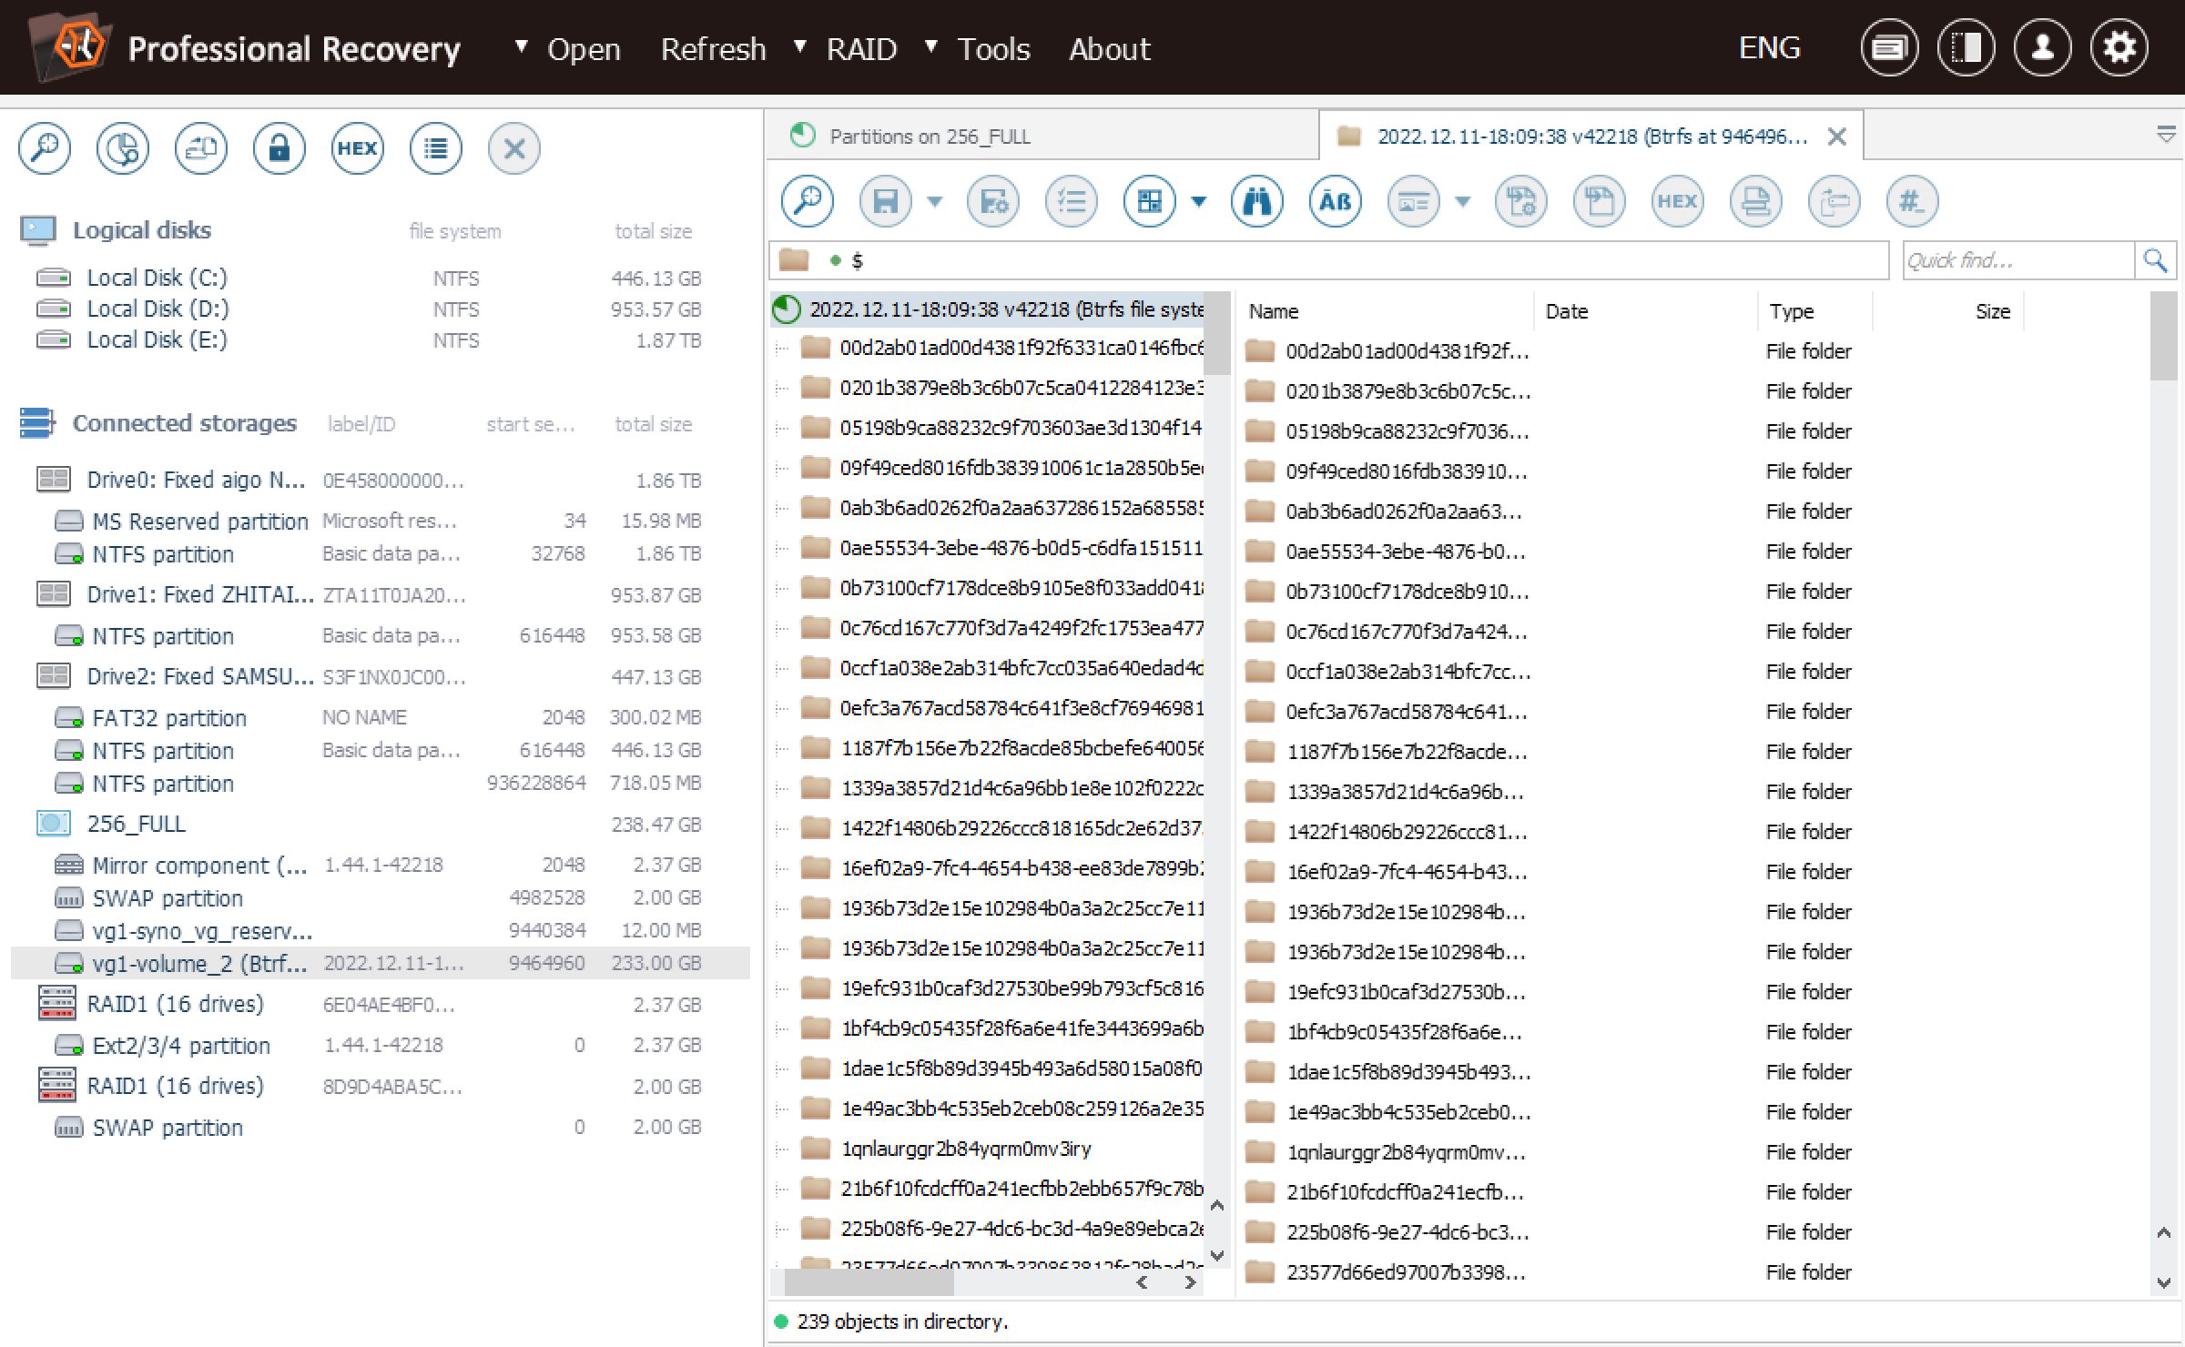Viewport: 2185px width, 1347px height.
Task: Click the binoculars find icon
Action: [1257, 201]
